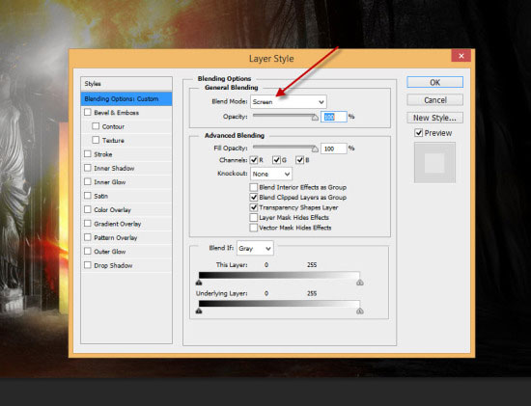Enable the Pattern Overlay checkbox

87,237
